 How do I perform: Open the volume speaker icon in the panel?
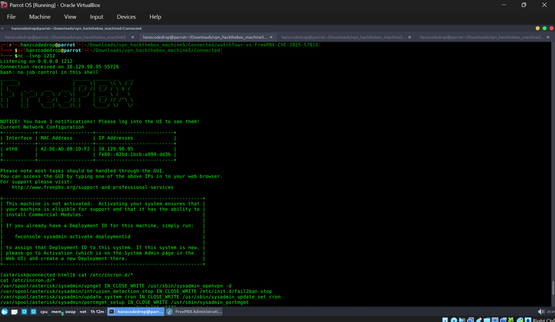pos(541,312)
